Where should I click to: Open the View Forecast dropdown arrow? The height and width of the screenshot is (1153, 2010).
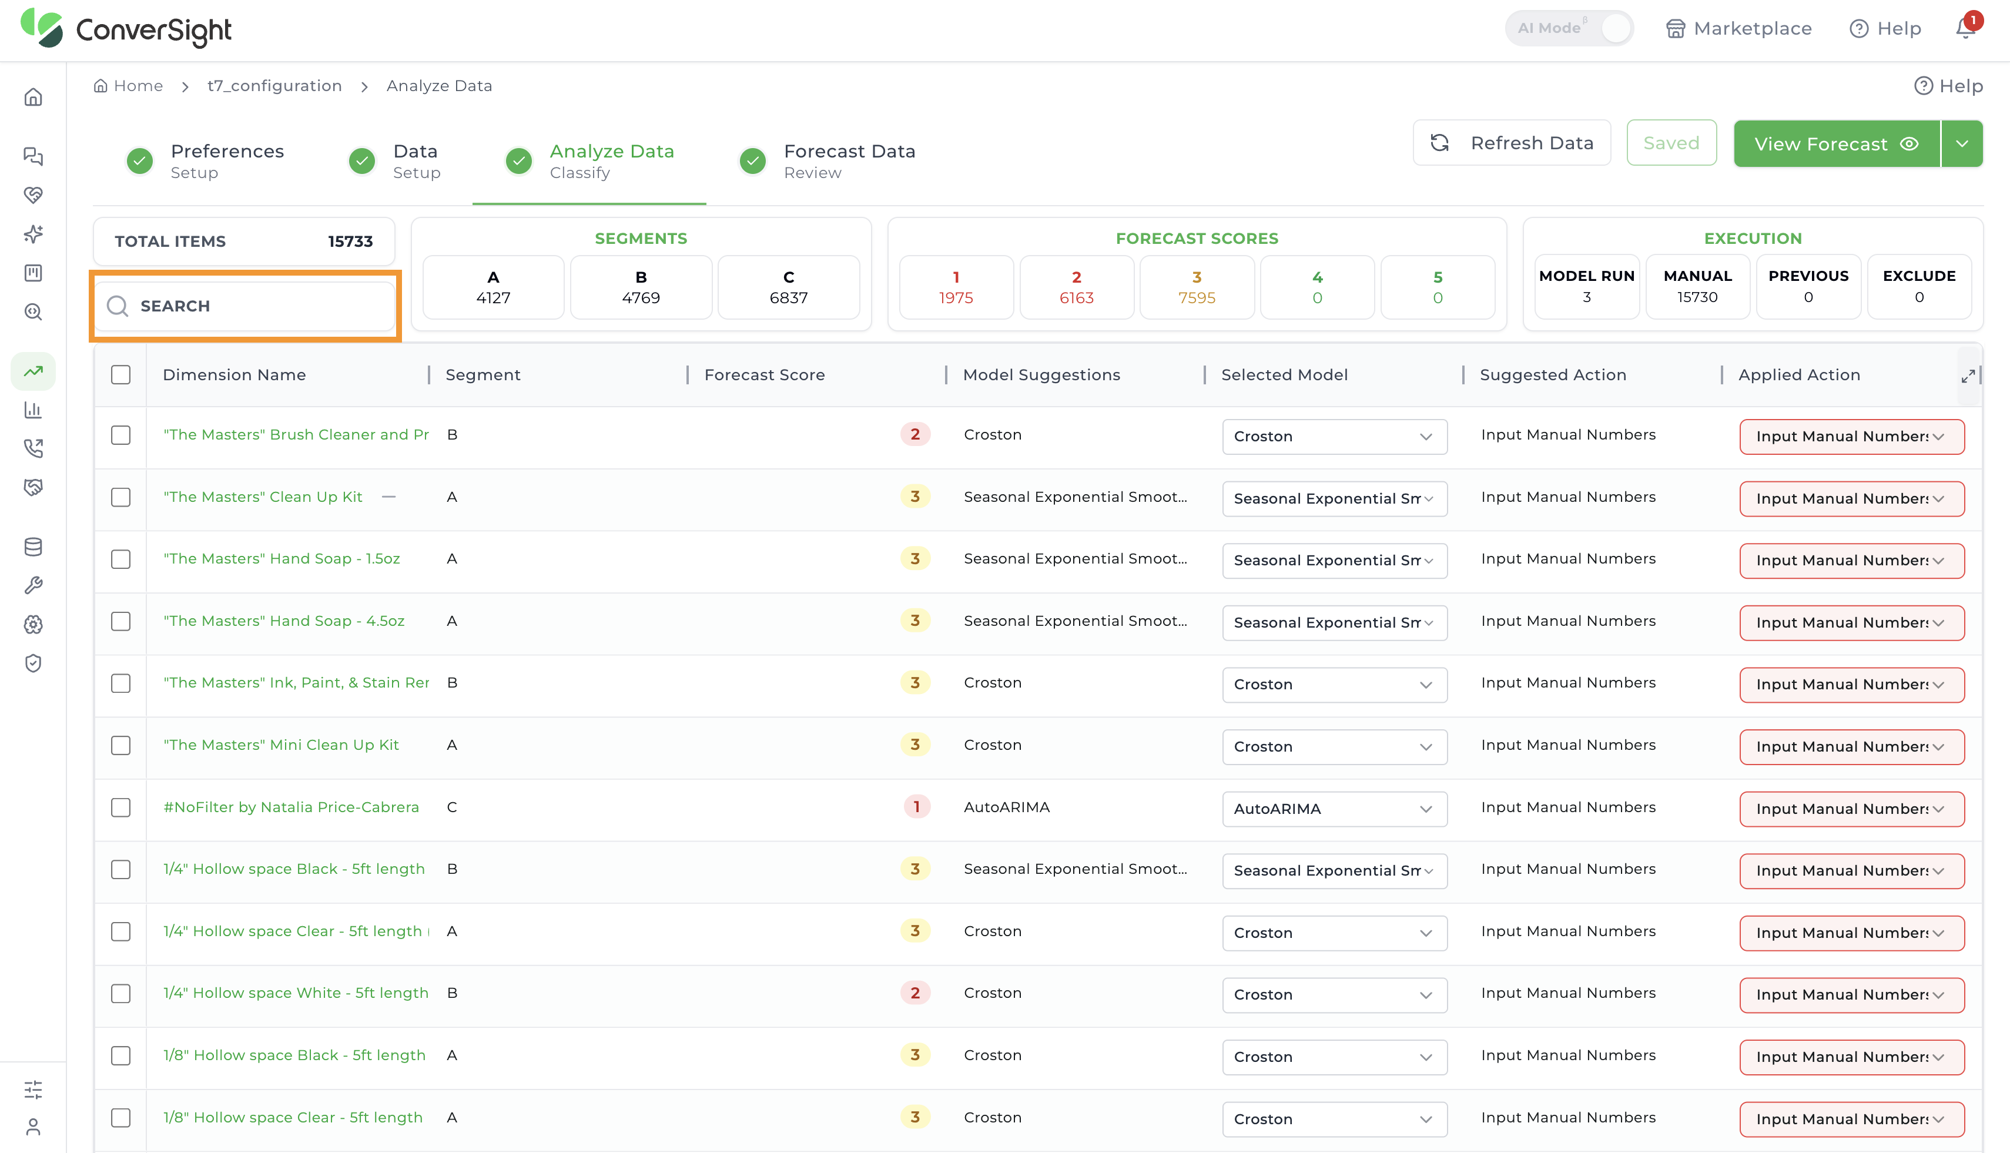click(1962, 143)
